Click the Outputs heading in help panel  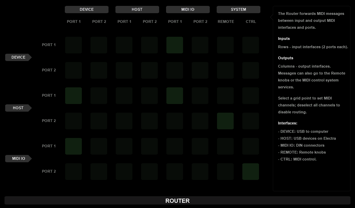[286, 58]
